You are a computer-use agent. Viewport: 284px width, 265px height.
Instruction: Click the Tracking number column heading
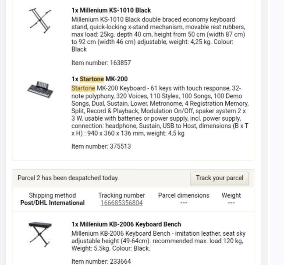tap(122, 195)
